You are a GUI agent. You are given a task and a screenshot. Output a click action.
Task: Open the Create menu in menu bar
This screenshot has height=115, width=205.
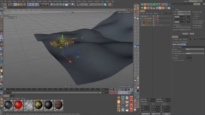(x=10, y=1)
